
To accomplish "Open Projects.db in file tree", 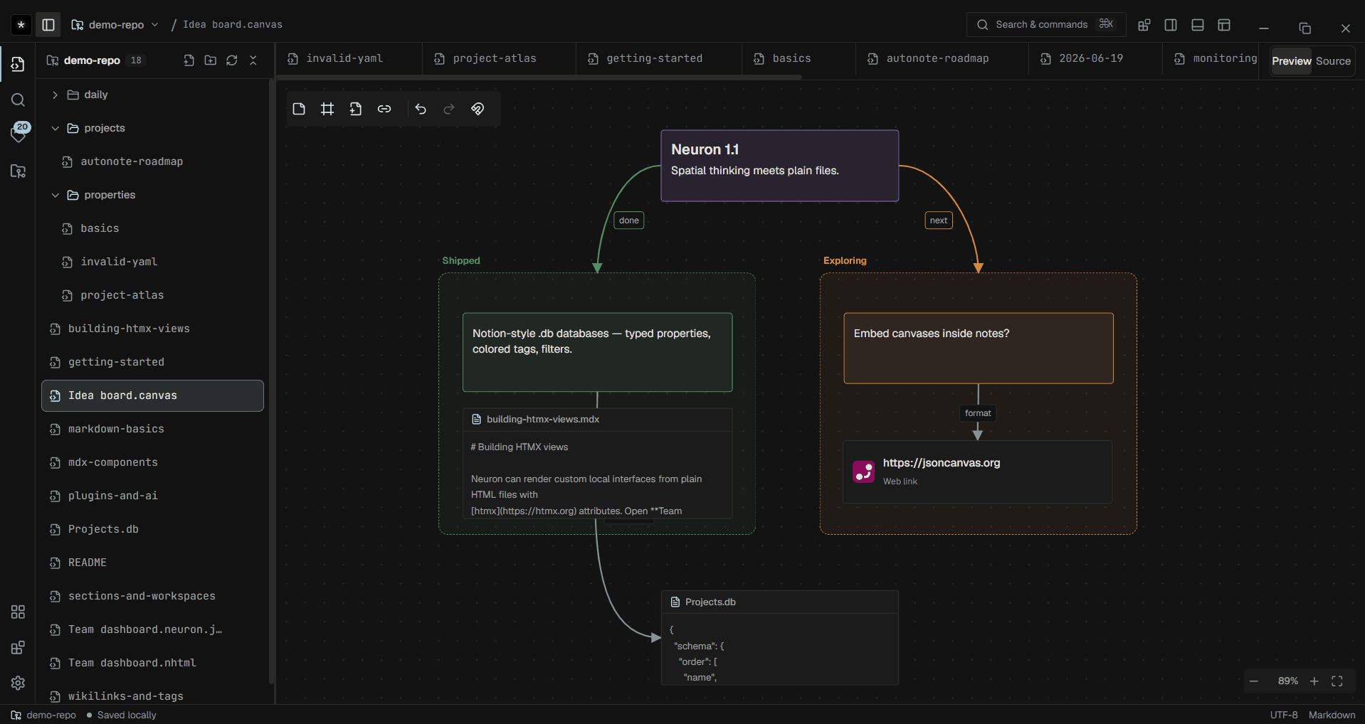I will pyautogui.click(x=152, y=529).
